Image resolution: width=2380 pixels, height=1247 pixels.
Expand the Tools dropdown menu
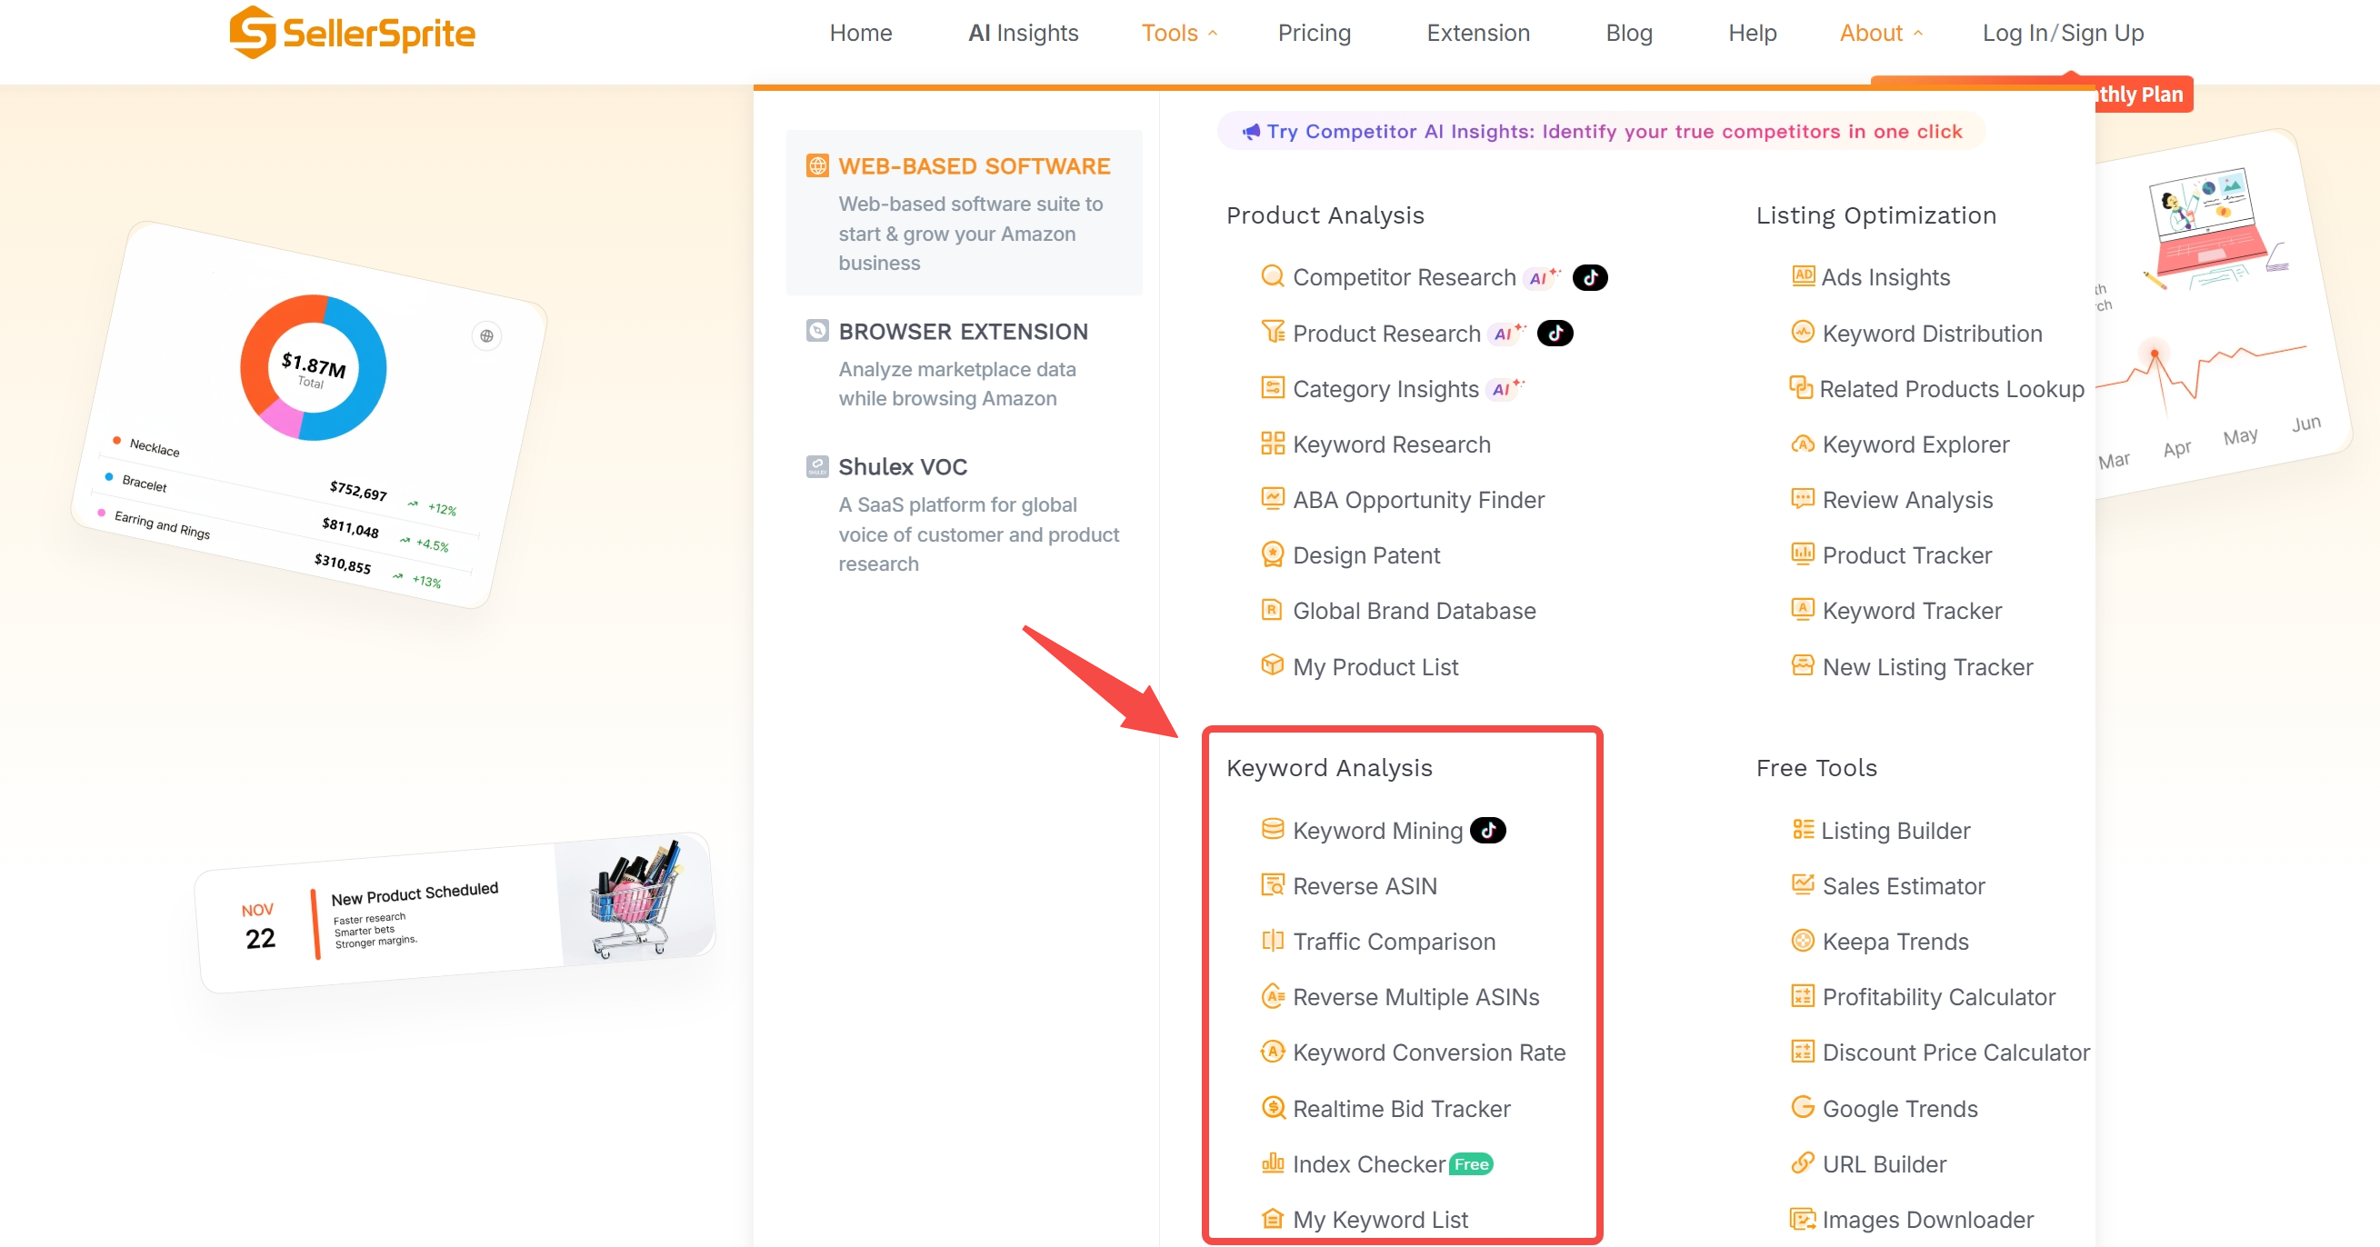coord(1179,34)
